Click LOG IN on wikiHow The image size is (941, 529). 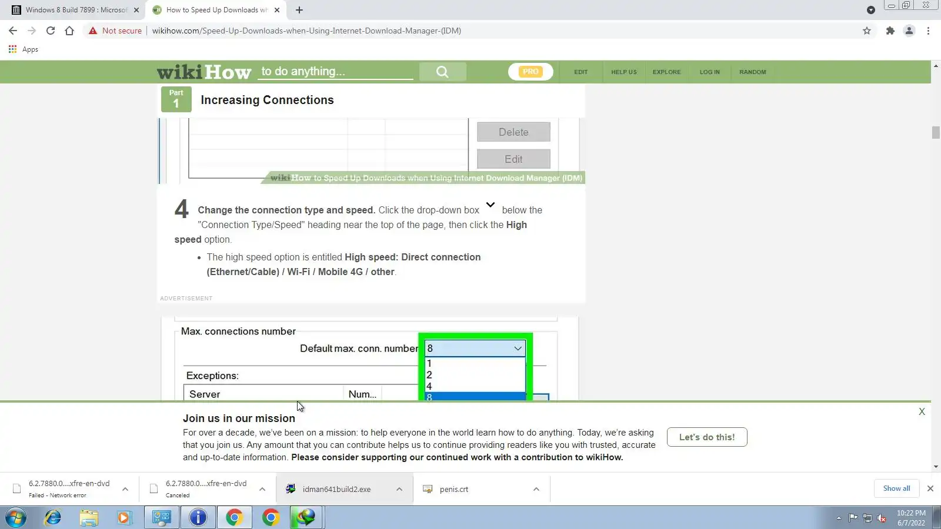[x=710, y=72]
